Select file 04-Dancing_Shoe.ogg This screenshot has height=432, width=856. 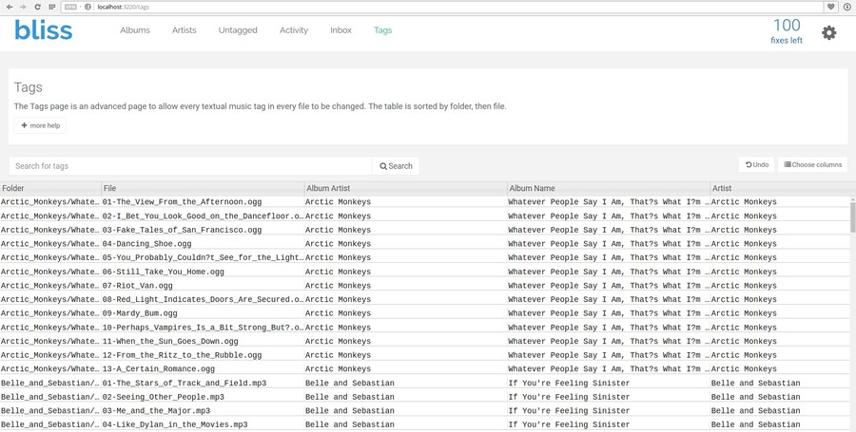pos(204,243)
